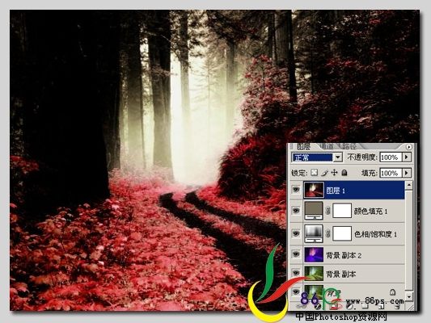Viewport: 431px width, 323px height.
Task: Click the lock image pixels brush icon
Action: (324, 173)
